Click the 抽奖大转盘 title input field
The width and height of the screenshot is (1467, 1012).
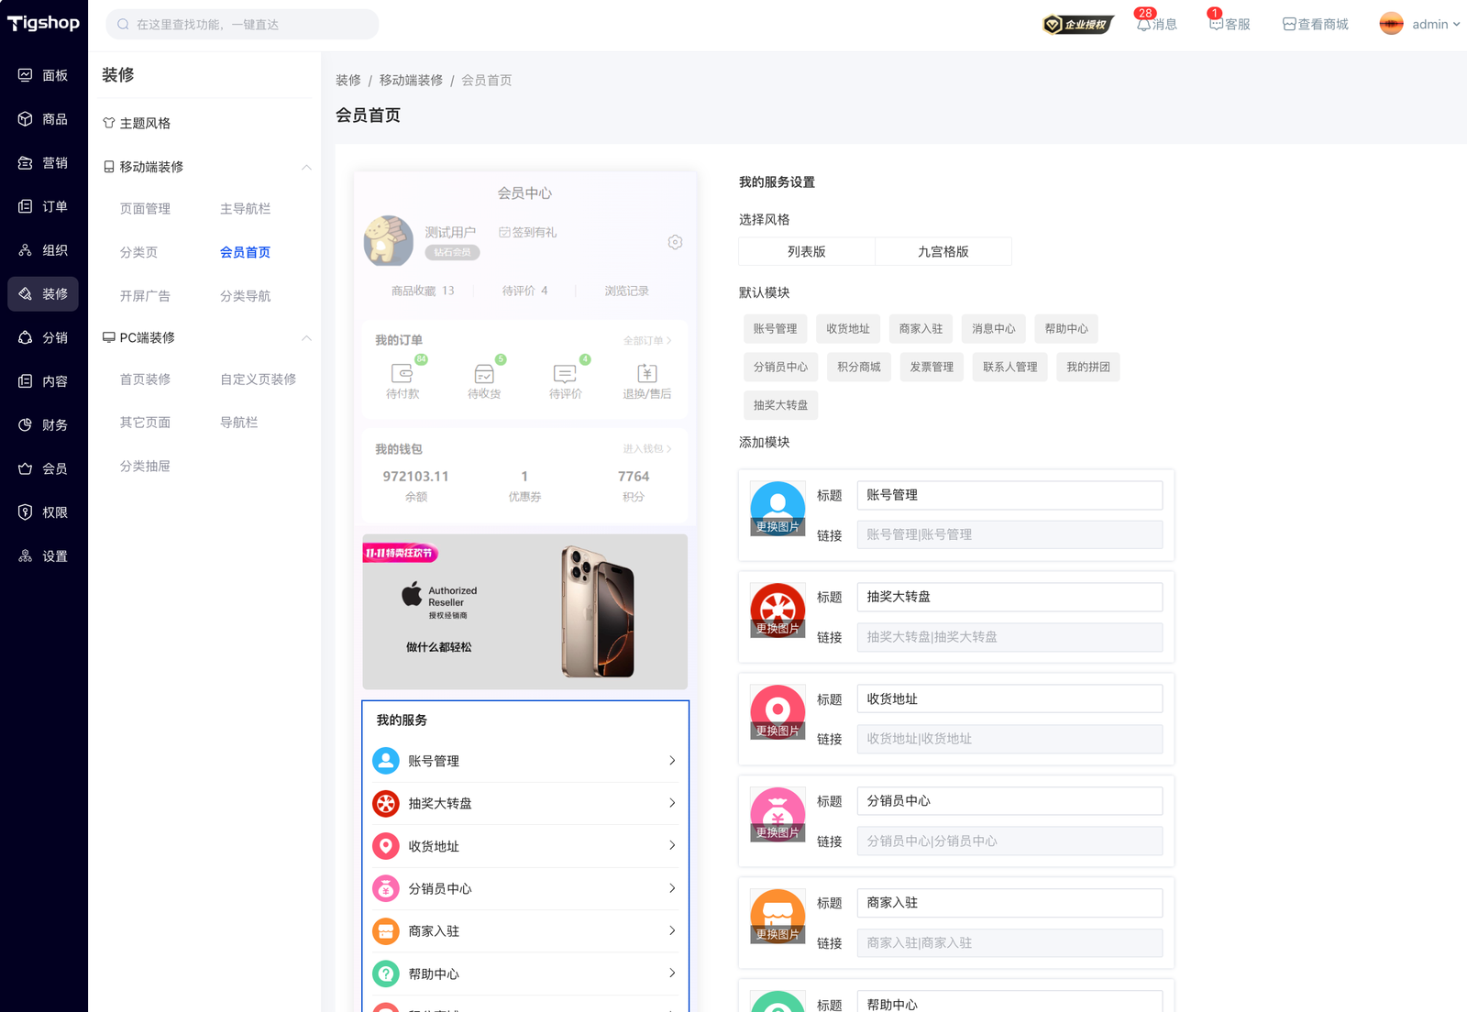click(x=1009, y=597)
